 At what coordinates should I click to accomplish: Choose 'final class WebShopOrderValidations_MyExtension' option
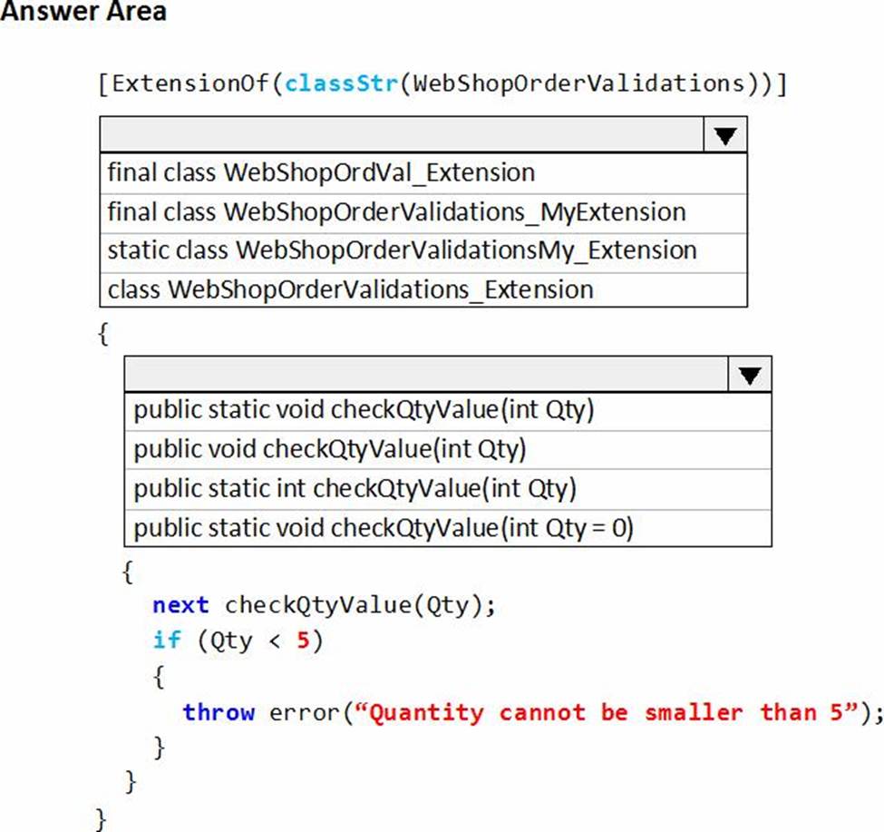(396, 211)
